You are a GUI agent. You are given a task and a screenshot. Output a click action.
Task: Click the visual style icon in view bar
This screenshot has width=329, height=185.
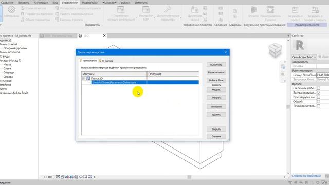pyautogui.click(x=62, y=177)
